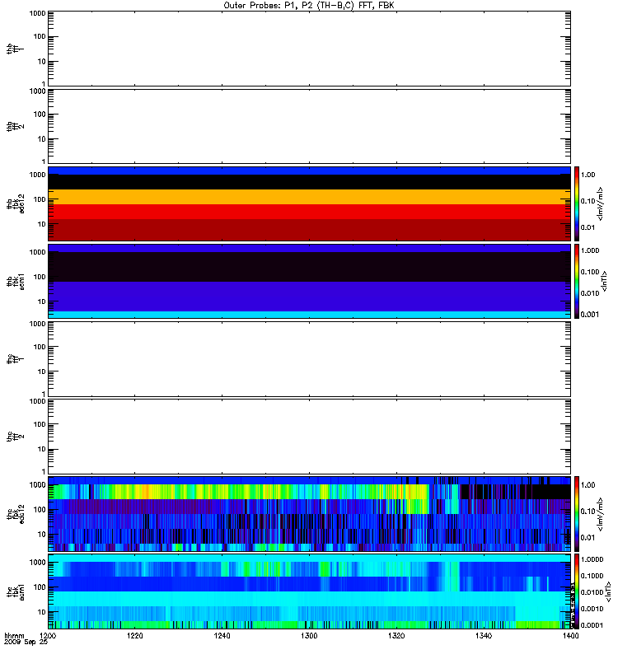Viewport: 618px width, 659px height.
Task: Click inside the empty thc fff 2 panel
Action: [309, 437]
